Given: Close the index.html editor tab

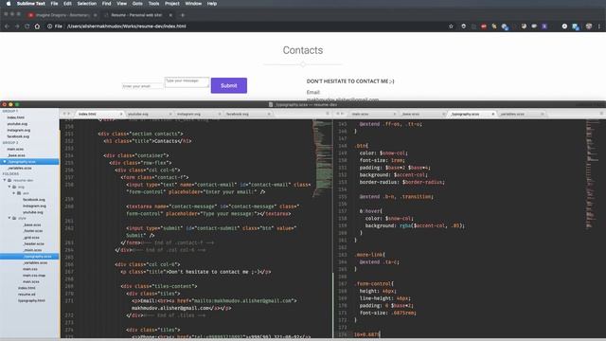Looking at the screenshot, I should 121,114.
